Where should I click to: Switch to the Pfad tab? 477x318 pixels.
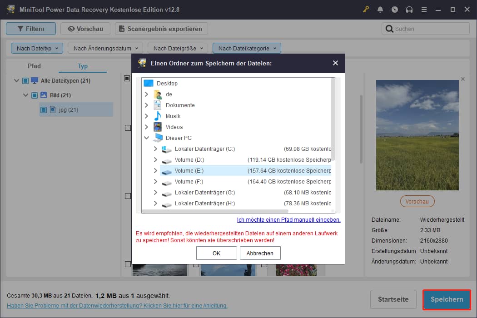pyautogui.click(x=34, y=66)
